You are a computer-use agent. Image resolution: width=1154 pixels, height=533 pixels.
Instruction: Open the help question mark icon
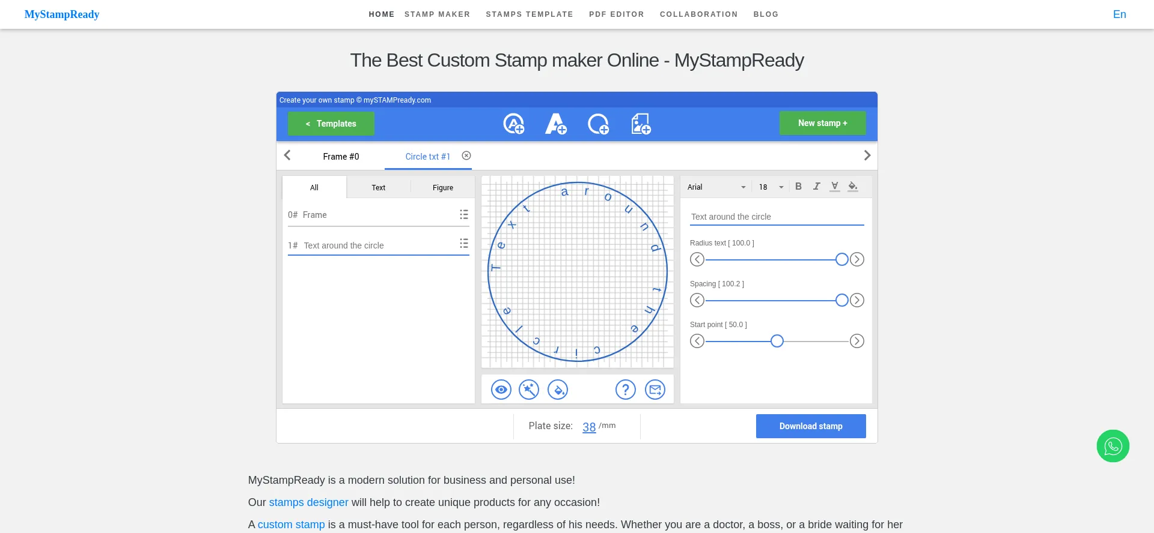[x=626, y=390]
